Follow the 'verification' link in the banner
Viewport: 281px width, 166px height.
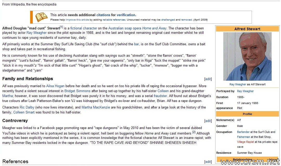coord(126,15)
